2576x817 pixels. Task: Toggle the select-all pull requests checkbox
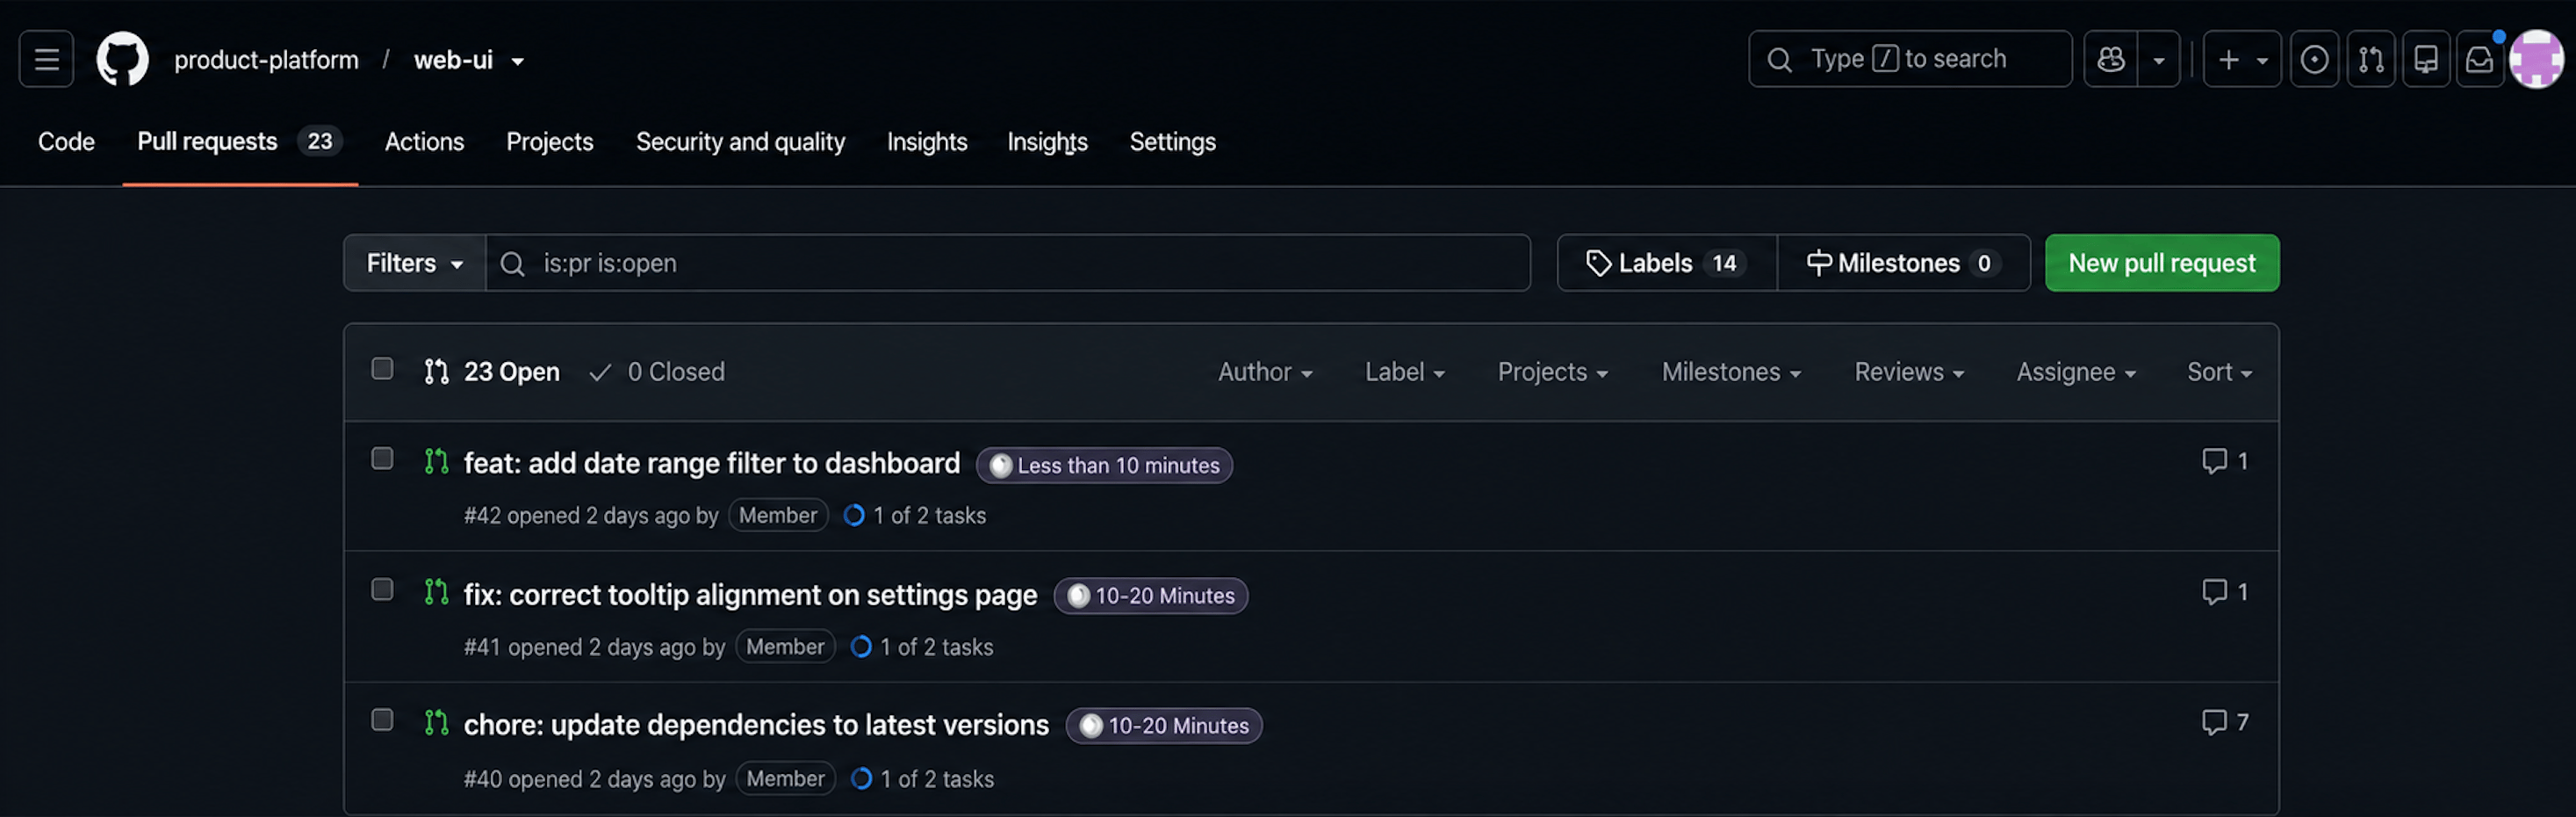coord(382,369)
